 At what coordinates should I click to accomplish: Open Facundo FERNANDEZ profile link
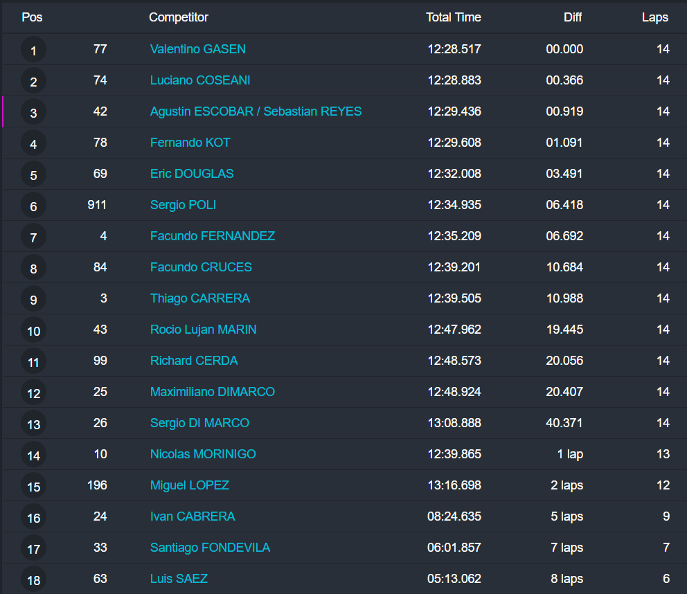pos(213,236)
